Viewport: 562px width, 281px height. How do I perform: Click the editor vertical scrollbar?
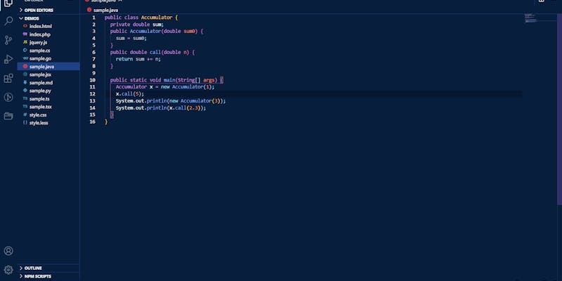coord(559,110)
